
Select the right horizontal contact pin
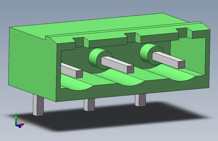pyautogui.click(x=168, y=60)
